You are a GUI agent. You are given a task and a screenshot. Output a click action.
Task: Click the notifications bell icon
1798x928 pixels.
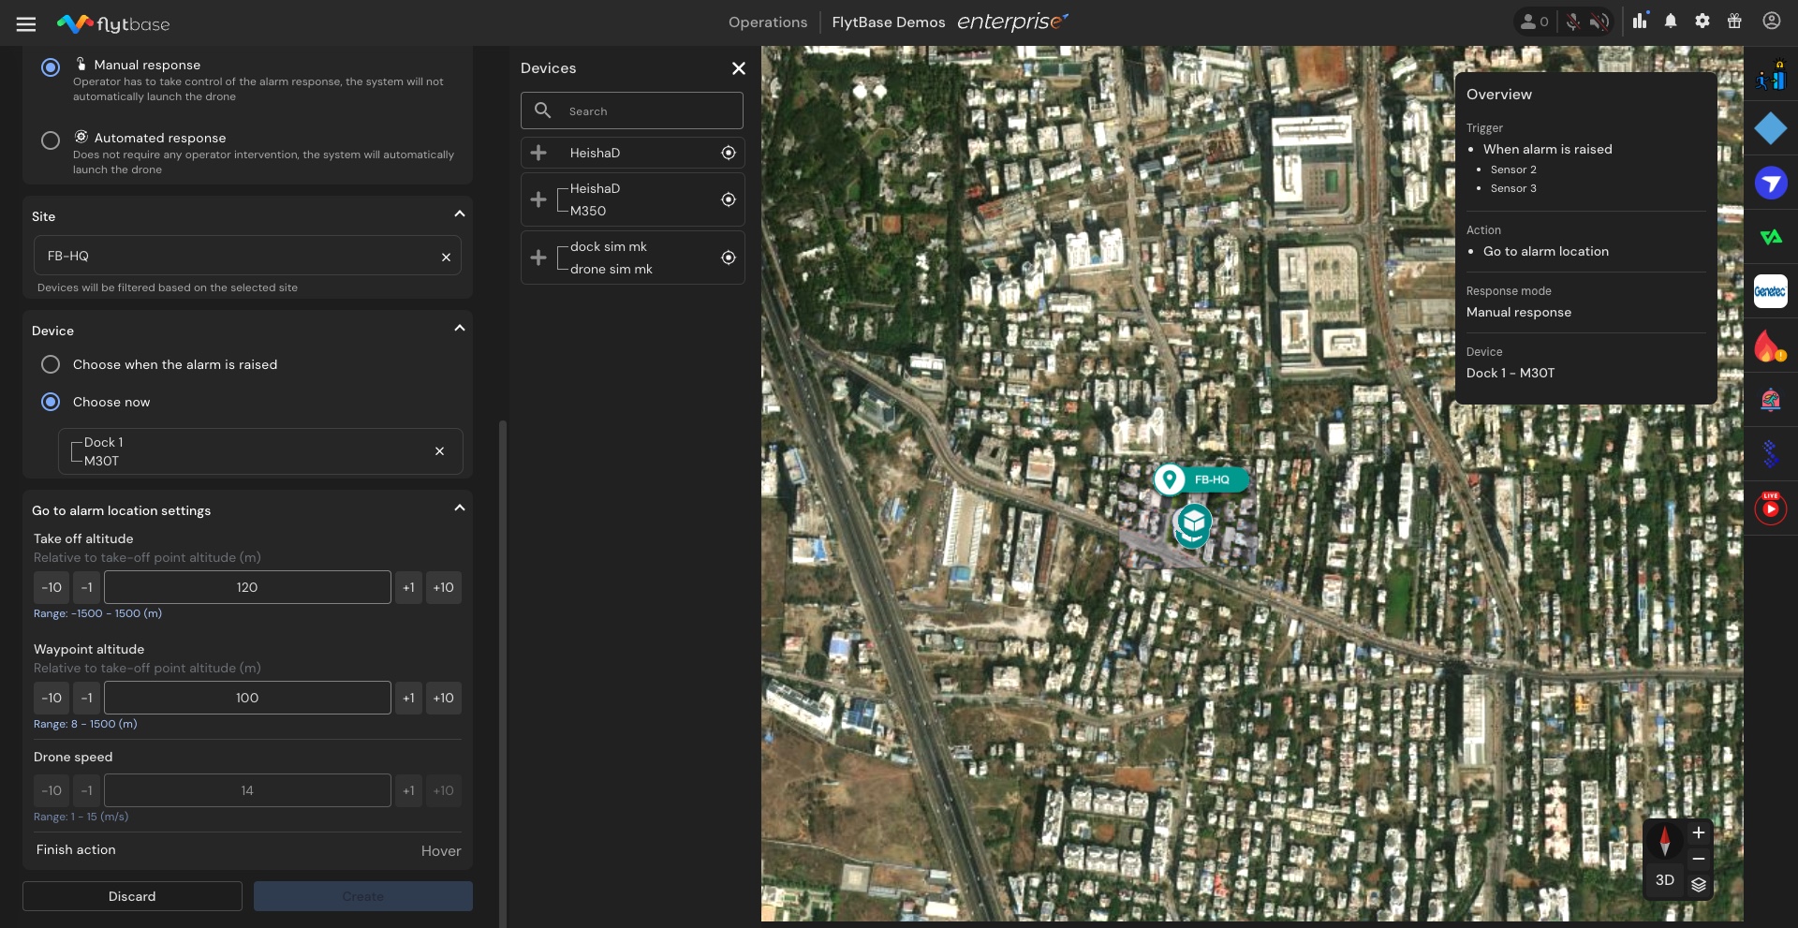click(1671, 22)
